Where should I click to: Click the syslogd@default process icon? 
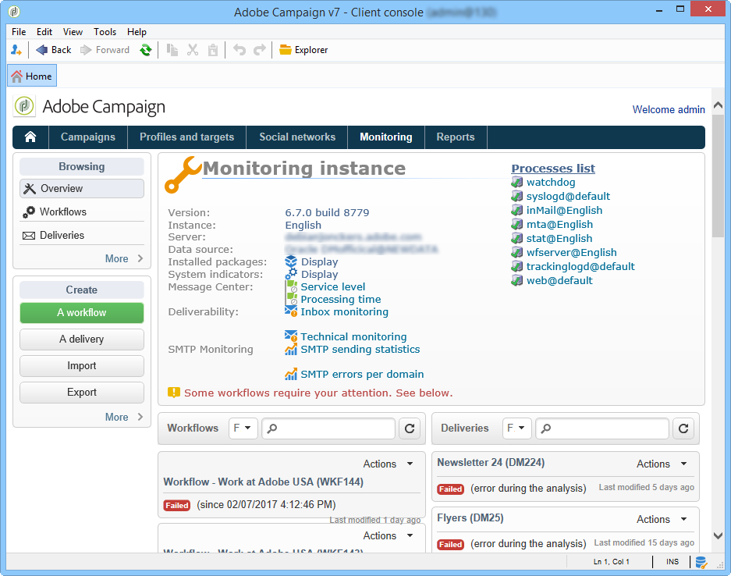pyautogui.click(x=517, y=197)
